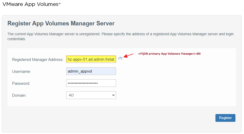The image size is (244, 134).
Task: Click the unregistered server description paragraph
Action: click(120, 37)
